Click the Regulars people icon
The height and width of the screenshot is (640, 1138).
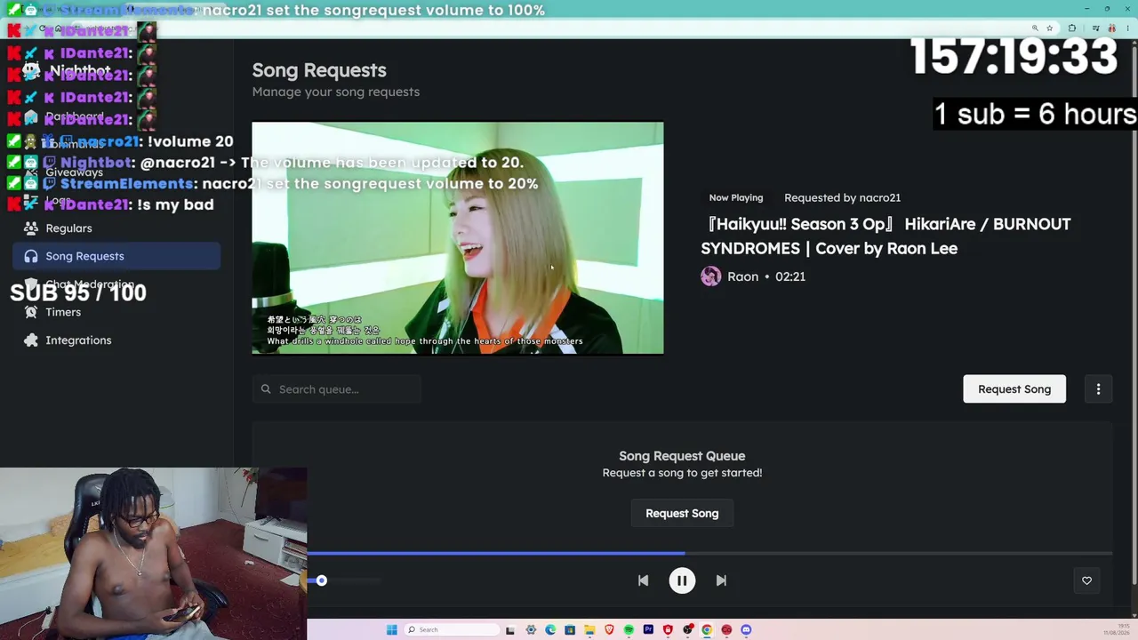pyautogui.click(x=31, y=228)
